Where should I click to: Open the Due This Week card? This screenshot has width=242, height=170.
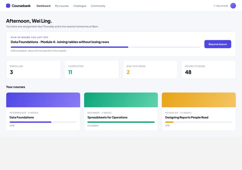tap(150, 69)
